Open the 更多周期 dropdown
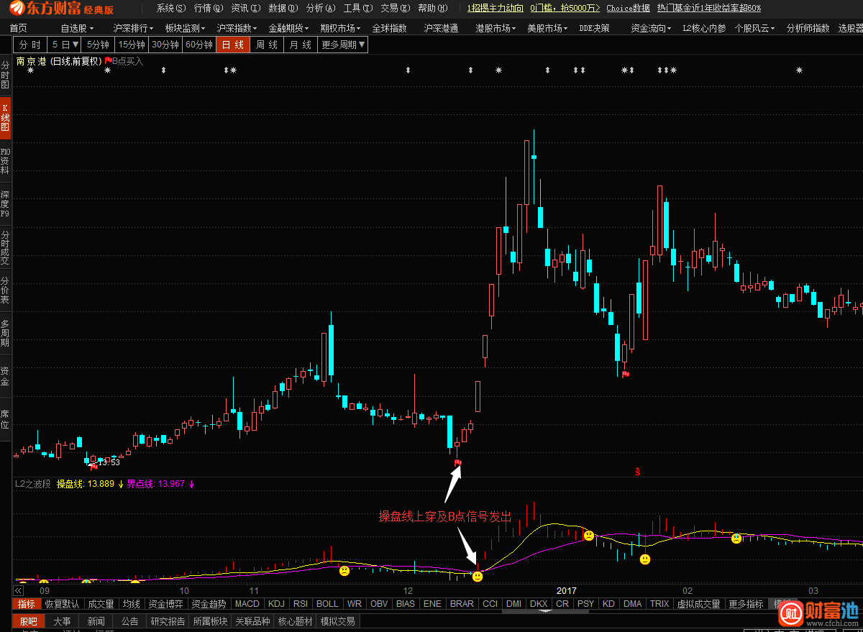Viewport: 863px width, 632px height. point(343,45)
